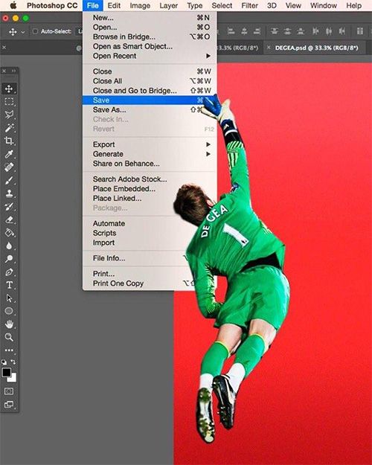The image size is (372, 465).
Task: Select the Eraser tool
Action: click(x=9, y=219)
